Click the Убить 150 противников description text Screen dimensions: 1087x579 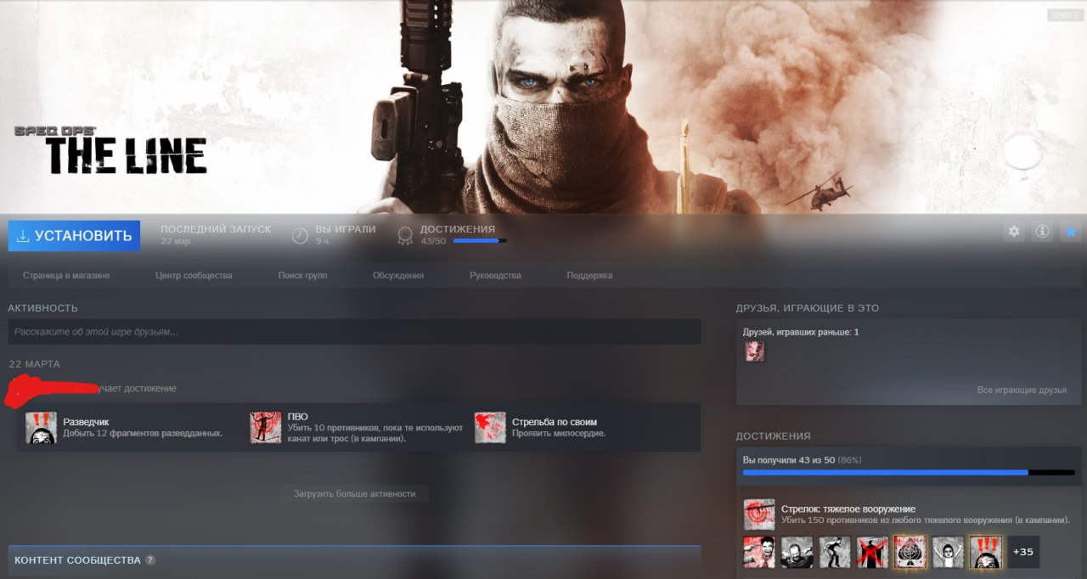tap(926, 520)
